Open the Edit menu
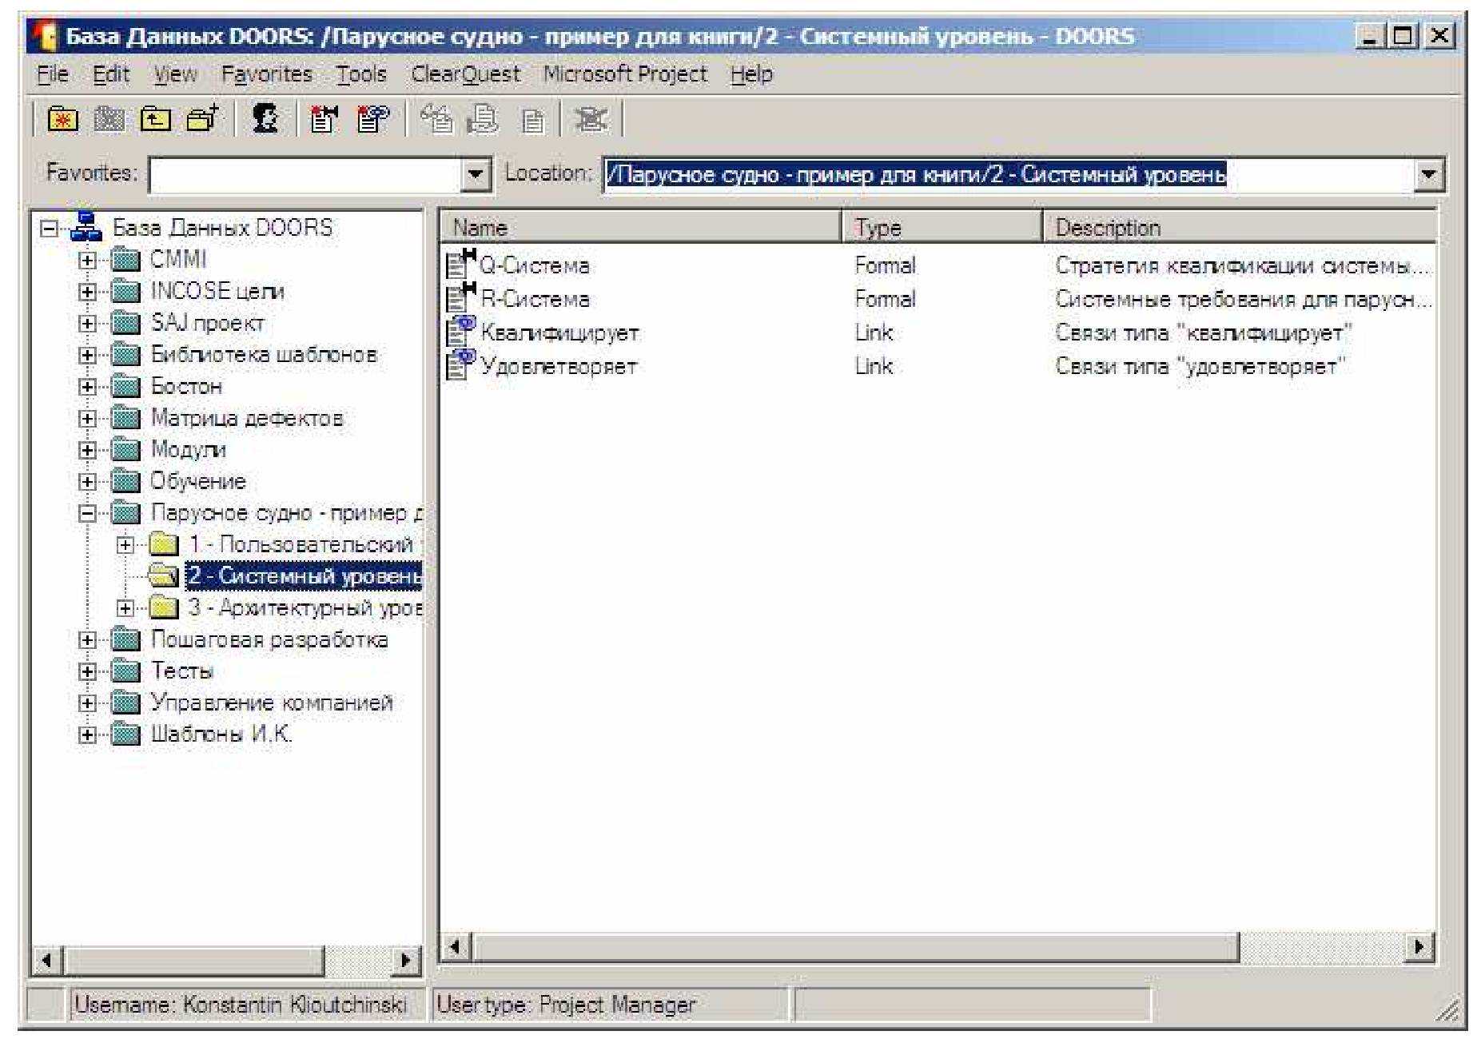This screenshot has height=1043, width=1481. (110, 74)
